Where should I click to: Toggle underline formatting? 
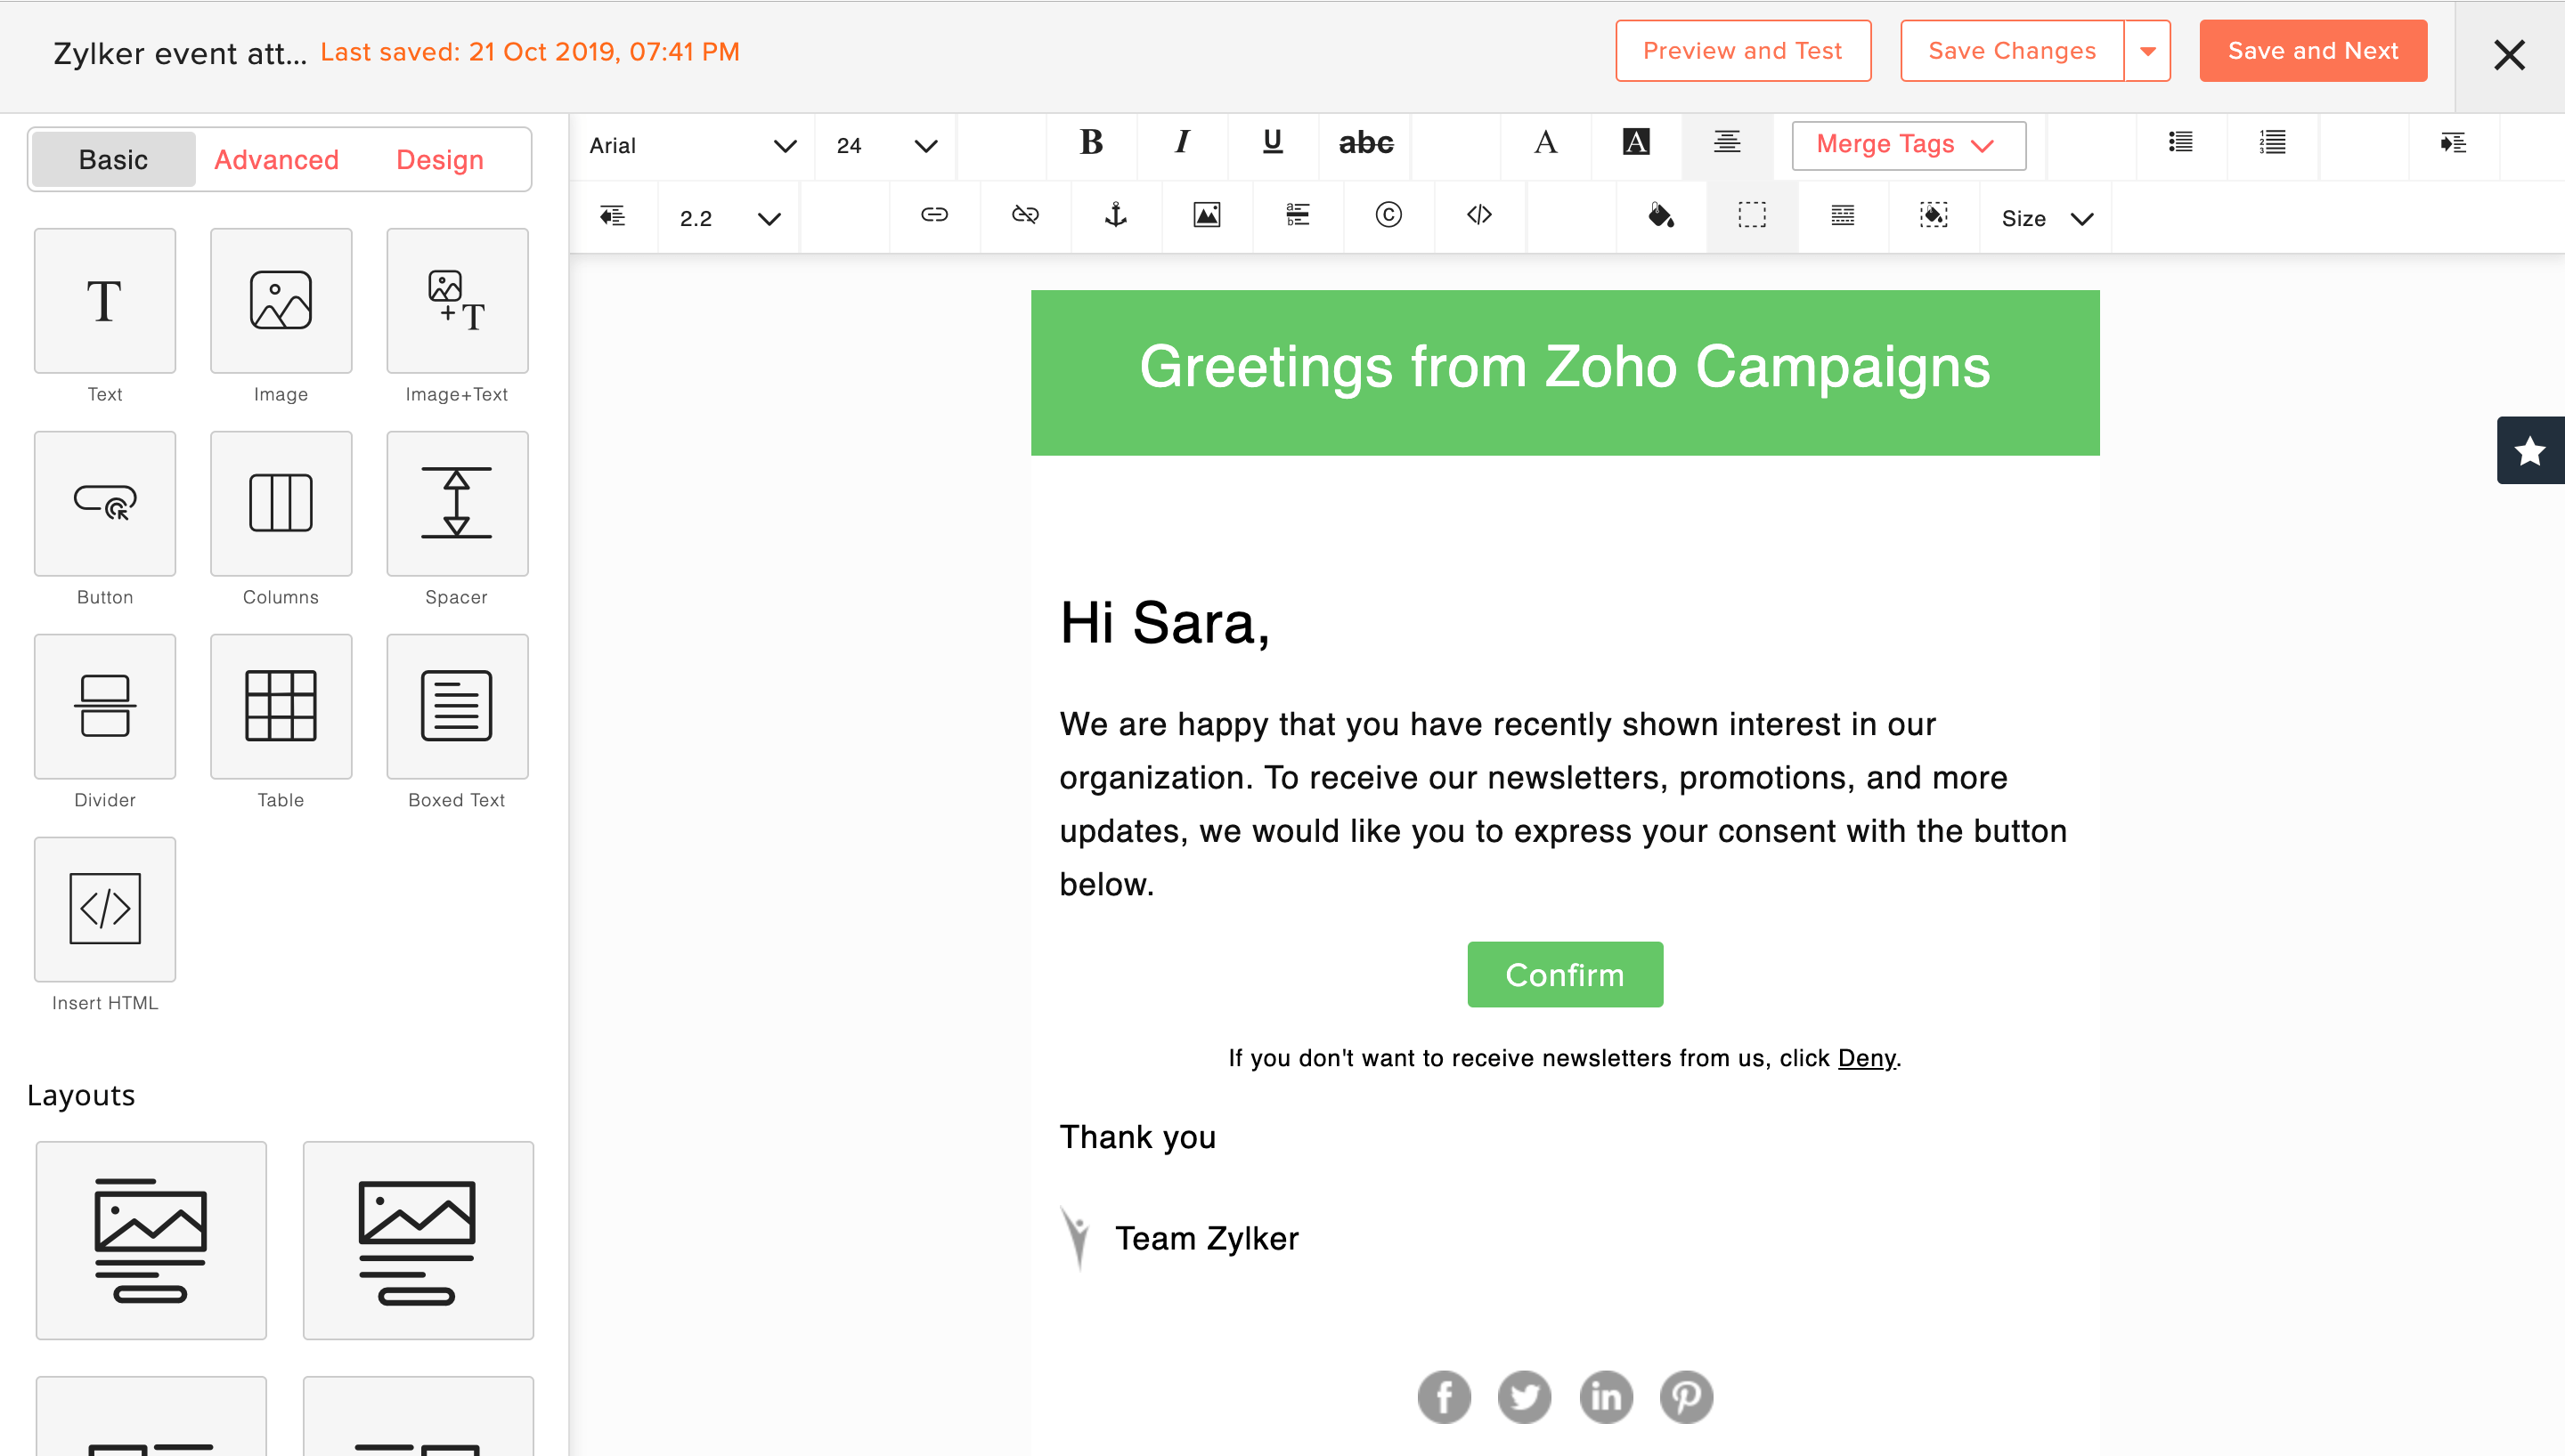[x=1273, y=143]
